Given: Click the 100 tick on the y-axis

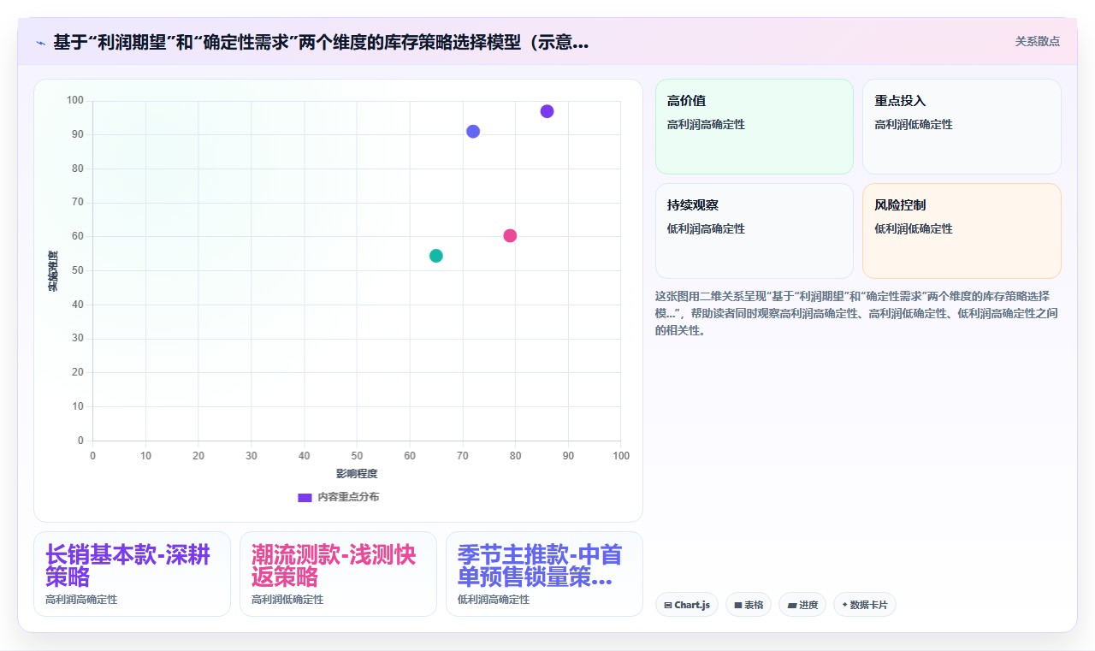Looking at the screenshot, I should [75, 101].
